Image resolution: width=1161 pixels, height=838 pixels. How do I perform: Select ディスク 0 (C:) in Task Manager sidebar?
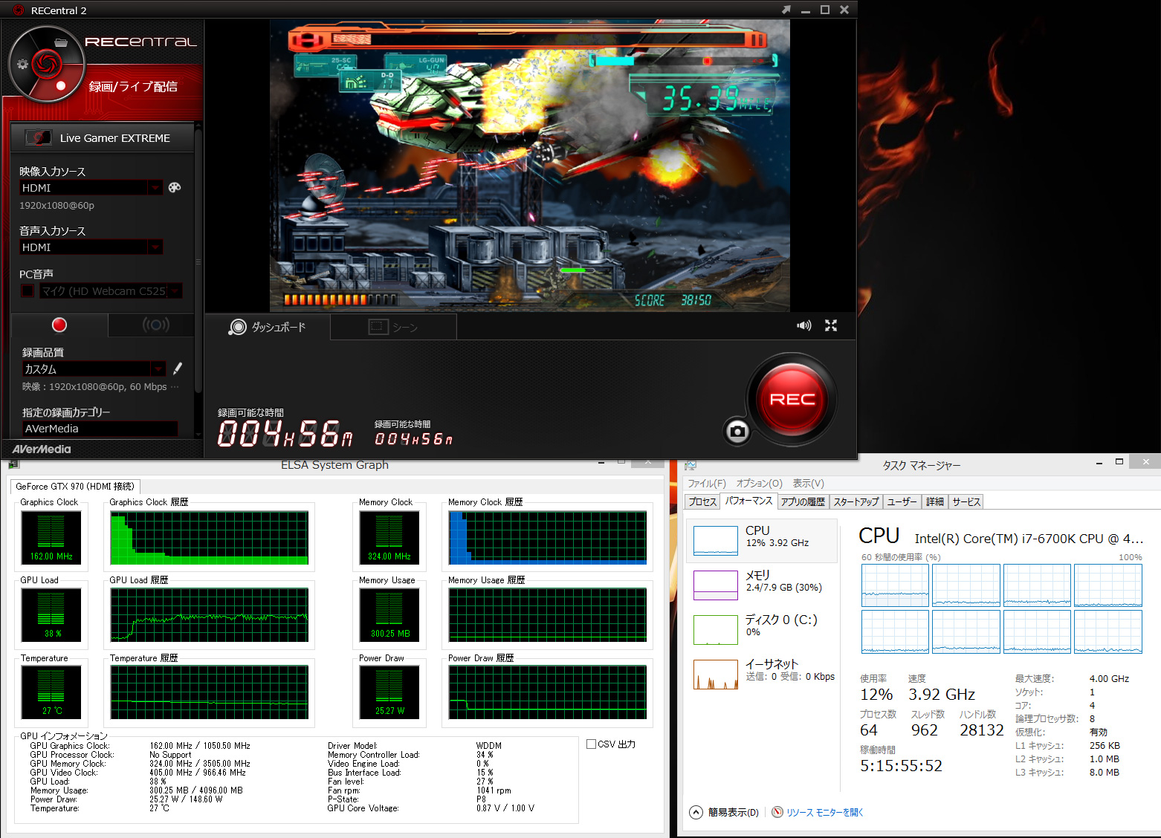pos(763,629)
